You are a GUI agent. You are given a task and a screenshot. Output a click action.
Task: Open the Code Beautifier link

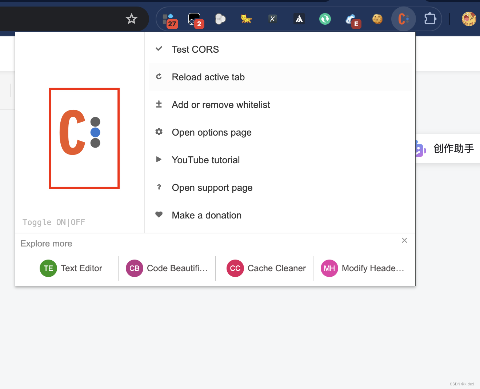pos(167,268)
